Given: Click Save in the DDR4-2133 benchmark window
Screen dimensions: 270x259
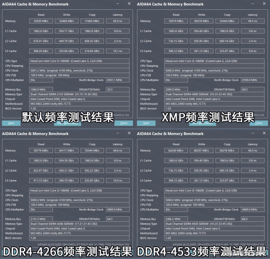Looking at the screenshot, I should pos(11,123).
